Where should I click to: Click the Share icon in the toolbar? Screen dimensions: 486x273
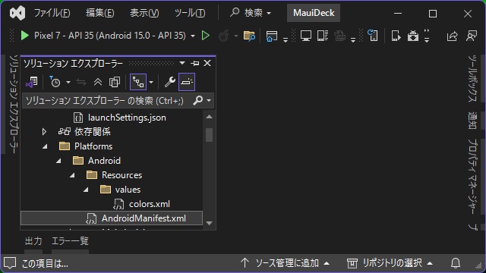click(453, 36)
